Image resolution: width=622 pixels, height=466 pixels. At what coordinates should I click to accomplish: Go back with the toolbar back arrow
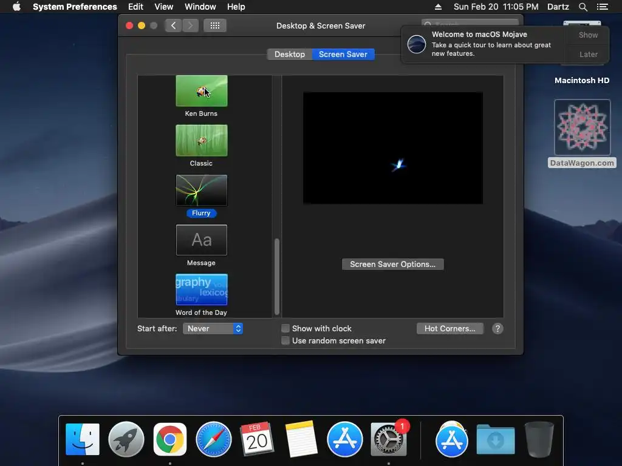tap(173, 25)
